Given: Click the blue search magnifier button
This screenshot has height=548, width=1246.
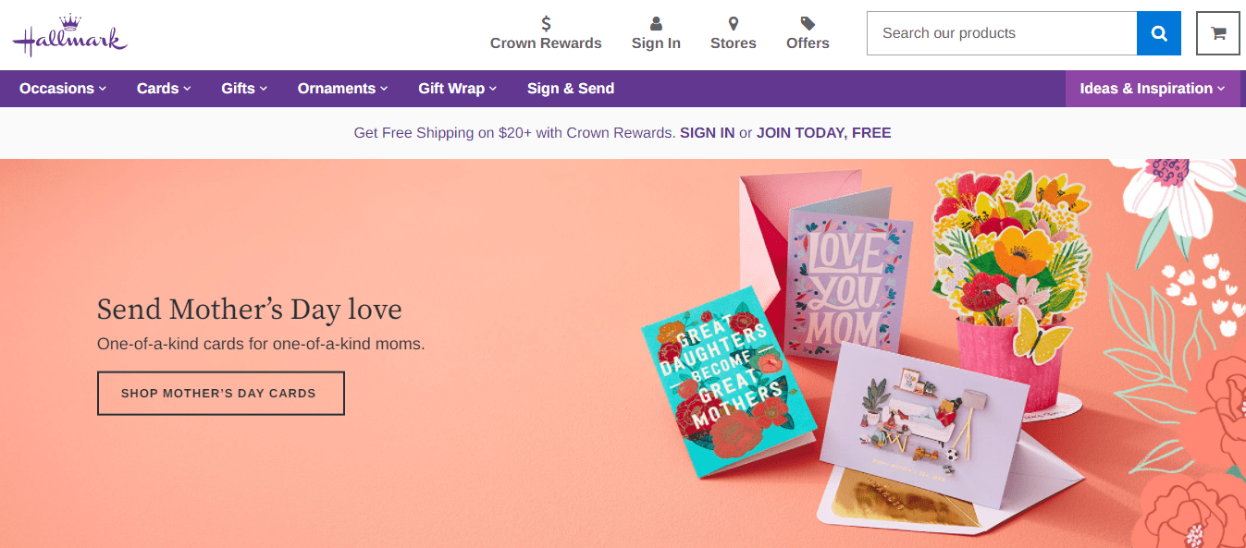Looking at the screenshot, I should [1158, 33].
